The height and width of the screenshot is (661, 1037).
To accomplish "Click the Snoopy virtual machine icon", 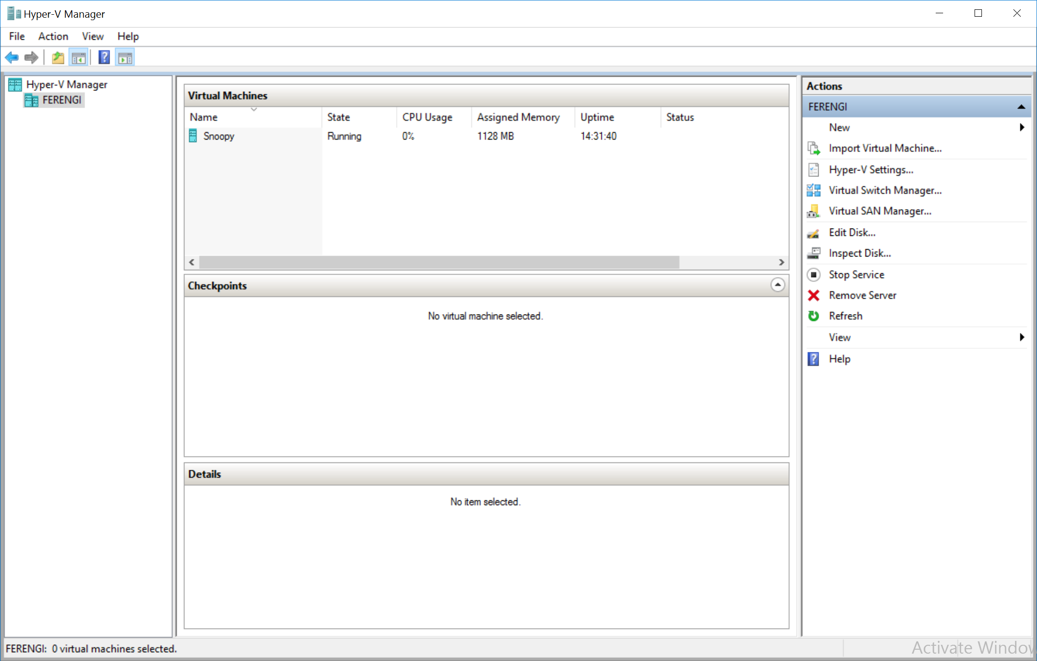I will pos(193,136).
